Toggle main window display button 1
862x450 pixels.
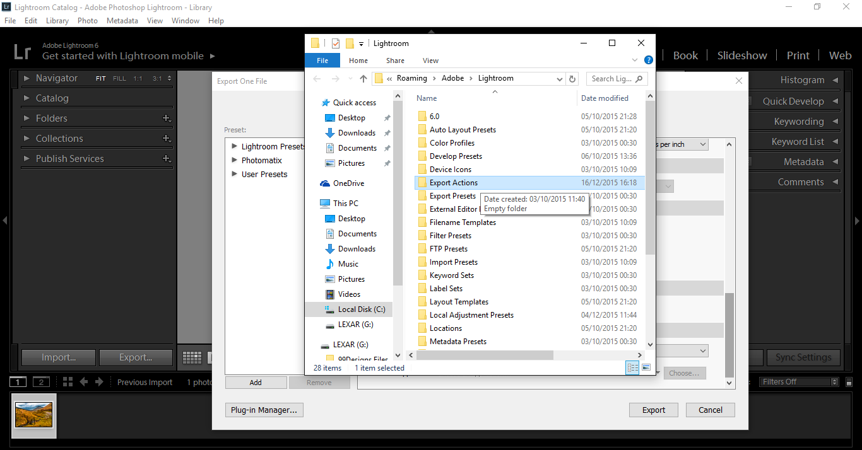[x=18, y=382]
